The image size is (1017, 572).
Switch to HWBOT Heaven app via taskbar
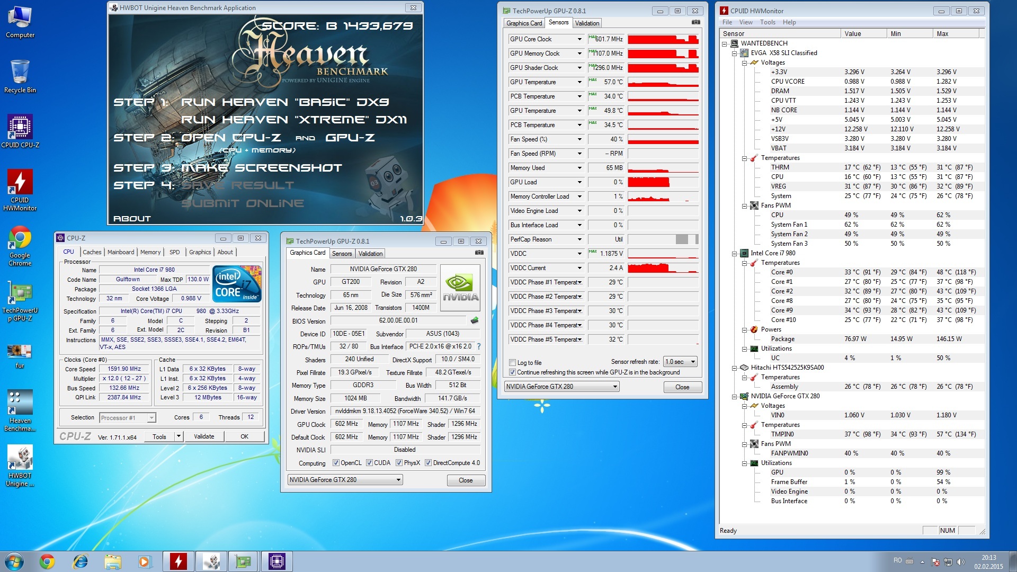tap(211, 561)
